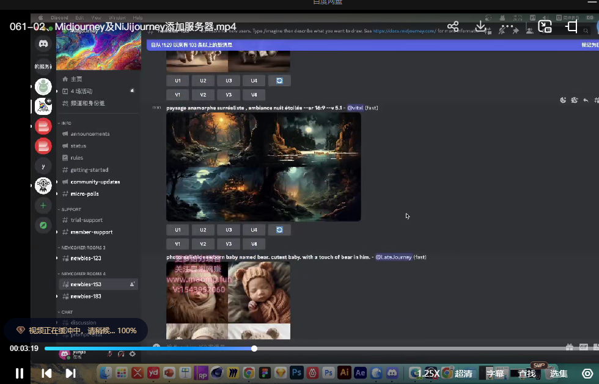
Task: Open the newborn baby image grid
Action: (x=228, y=300)
